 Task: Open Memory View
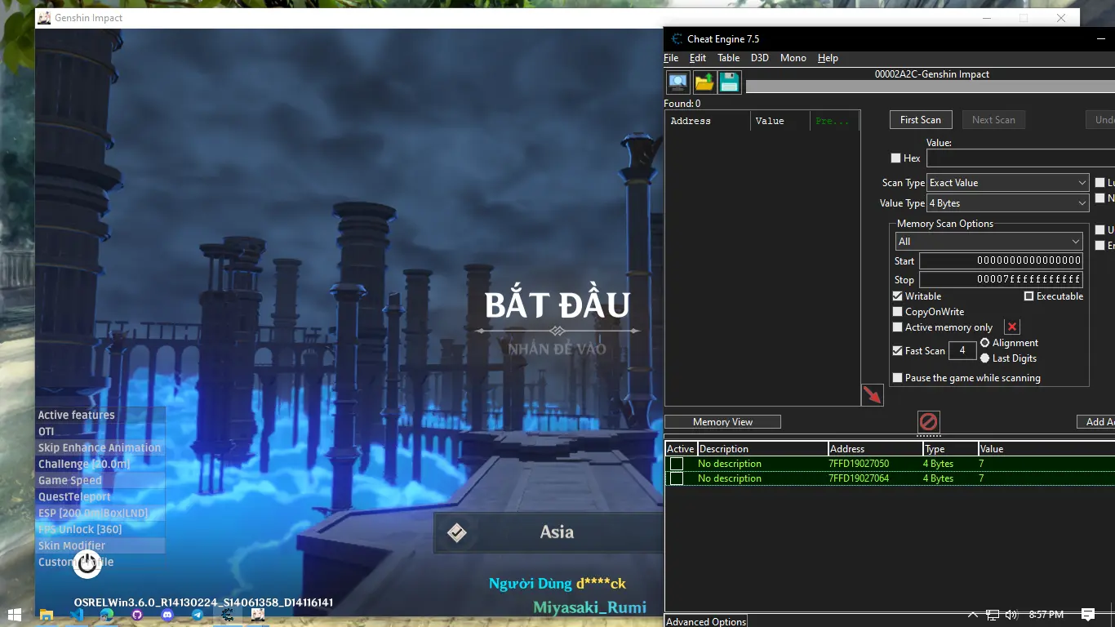tap(722, 422)
